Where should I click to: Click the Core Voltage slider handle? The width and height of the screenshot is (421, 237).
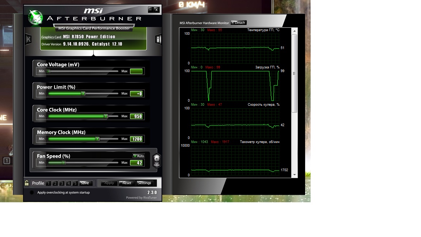[x=49, y=71]
